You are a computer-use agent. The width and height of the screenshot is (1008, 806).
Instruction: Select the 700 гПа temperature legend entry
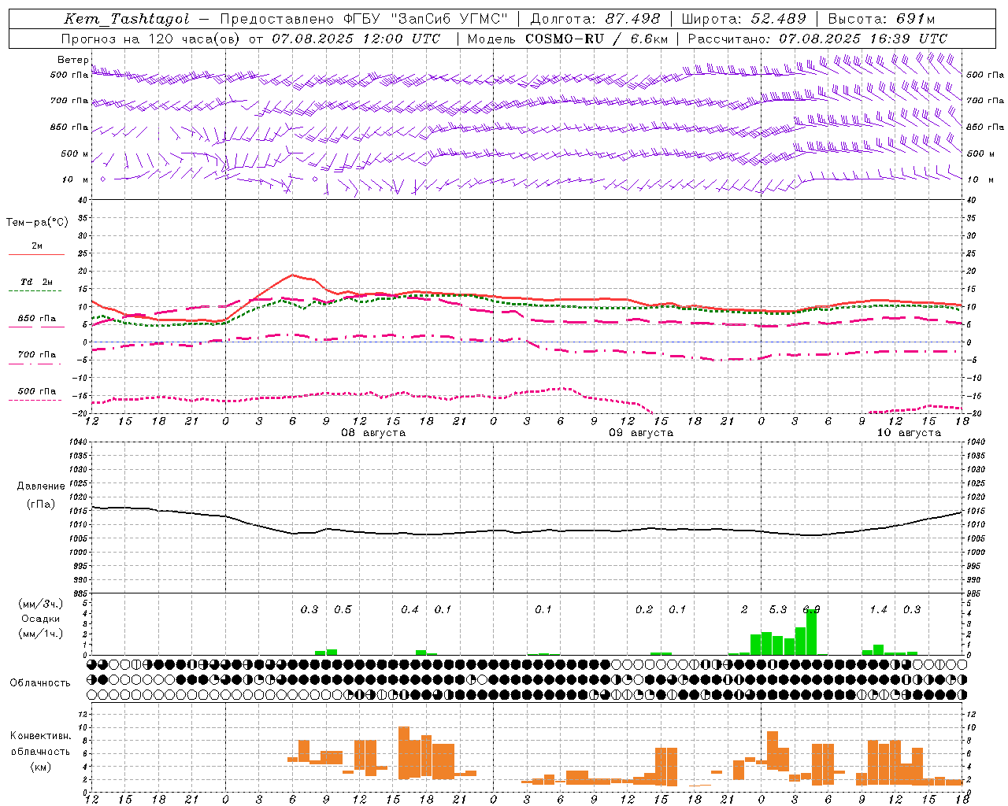[37, 354]
